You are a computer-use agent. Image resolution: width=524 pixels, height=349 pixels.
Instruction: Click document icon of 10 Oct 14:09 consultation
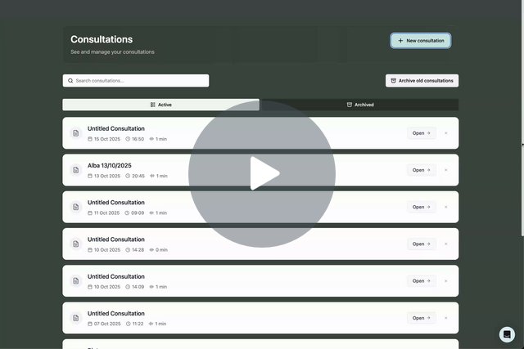pyautogui.click(x=76, y=281)
